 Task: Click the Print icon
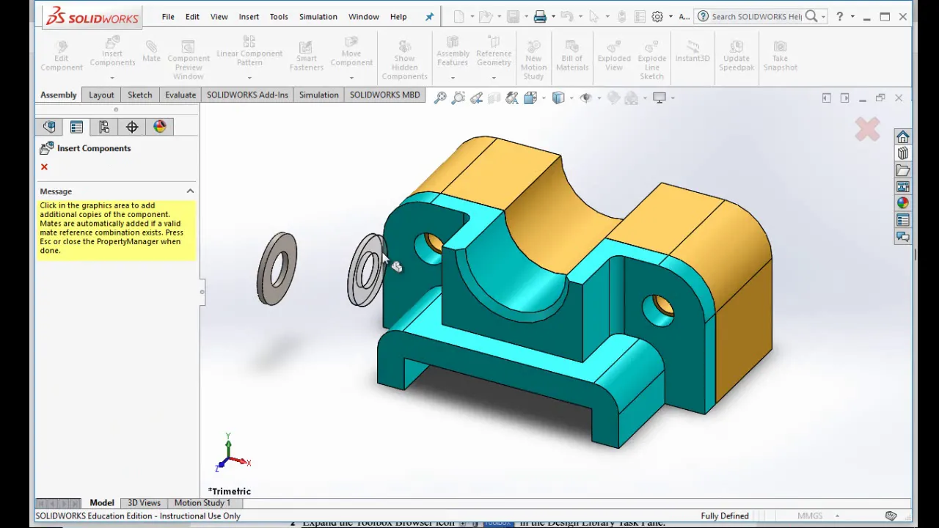coord(540,16)
